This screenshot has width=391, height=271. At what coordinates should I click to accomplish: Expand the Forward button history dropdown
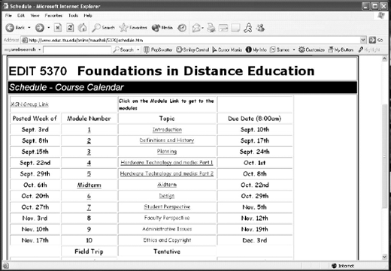(x=49, y=28)
